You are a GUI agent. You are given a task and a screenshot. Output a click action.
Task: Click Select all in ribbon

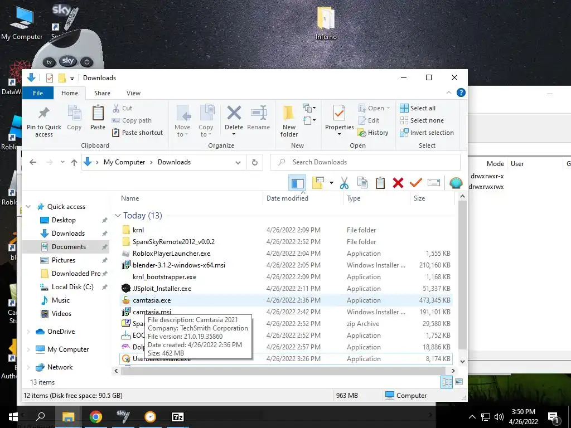click(x=418, y=108)
